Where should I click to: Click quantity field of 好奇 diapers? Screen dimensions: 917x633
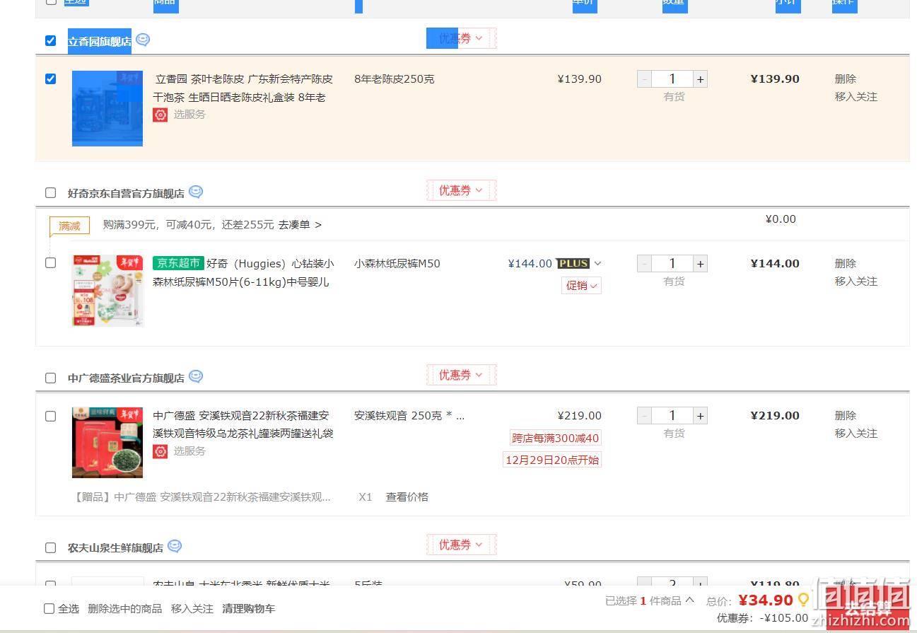(x=672, y=264)
